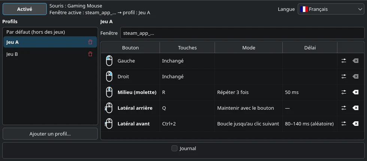Open settings sliders icon for Latéral avant row
Screen dimensions: 367x161
pyautogui.click(x=344, y=124)
